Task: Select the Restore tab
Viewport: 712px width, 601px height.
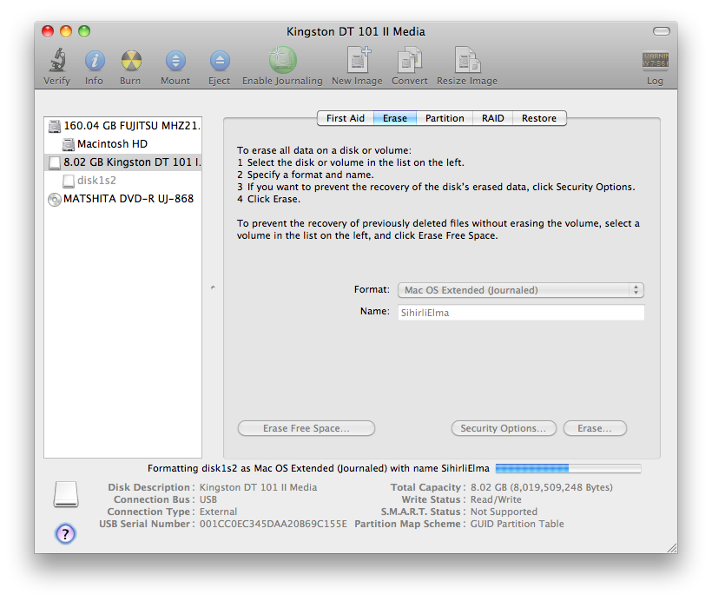Action: coord(539,118)
